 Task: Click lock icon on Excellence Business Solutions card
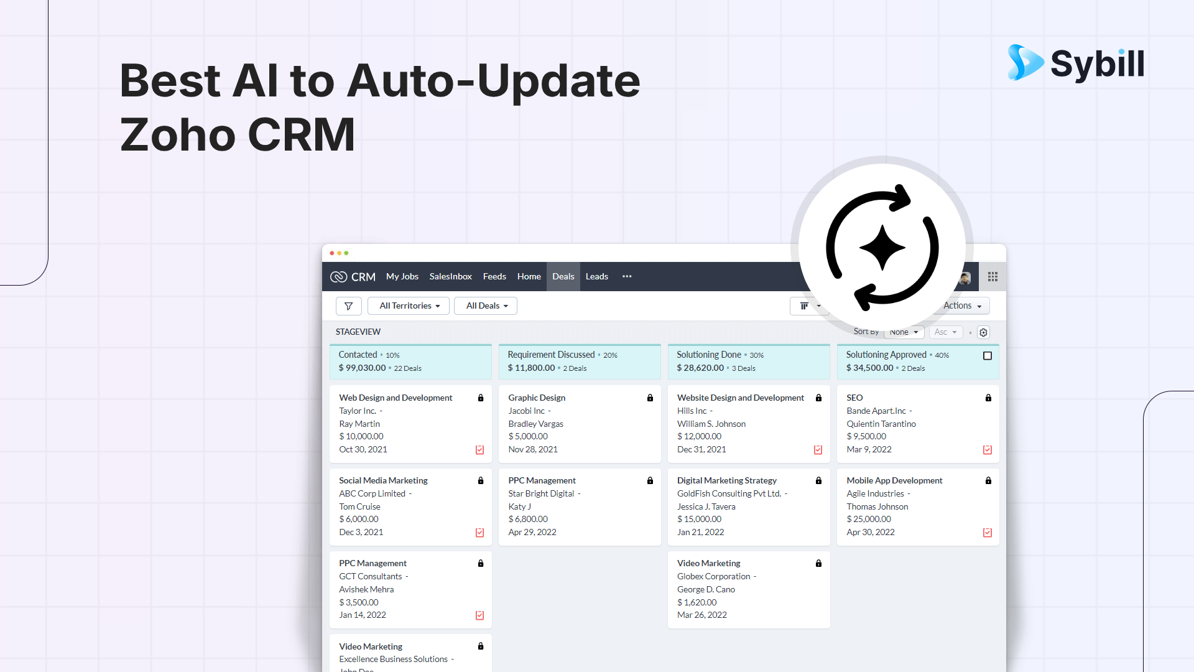481,646
